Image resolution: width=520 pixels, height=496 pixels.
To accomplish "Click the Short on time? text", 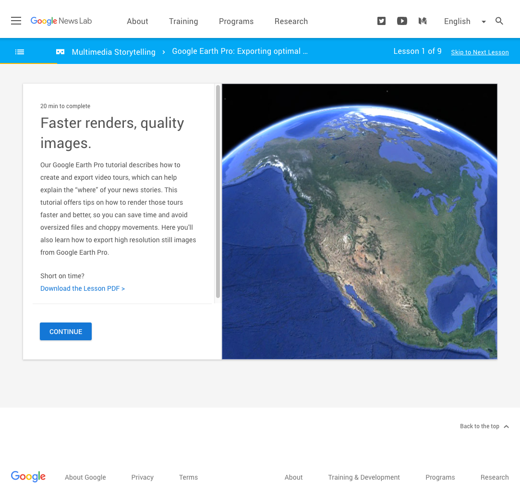I will (x=62, y=276).
